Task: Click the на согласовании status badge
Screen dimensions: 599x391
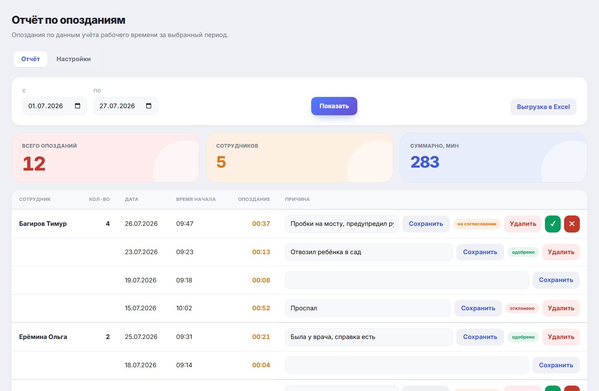Action: coord(477,224)
